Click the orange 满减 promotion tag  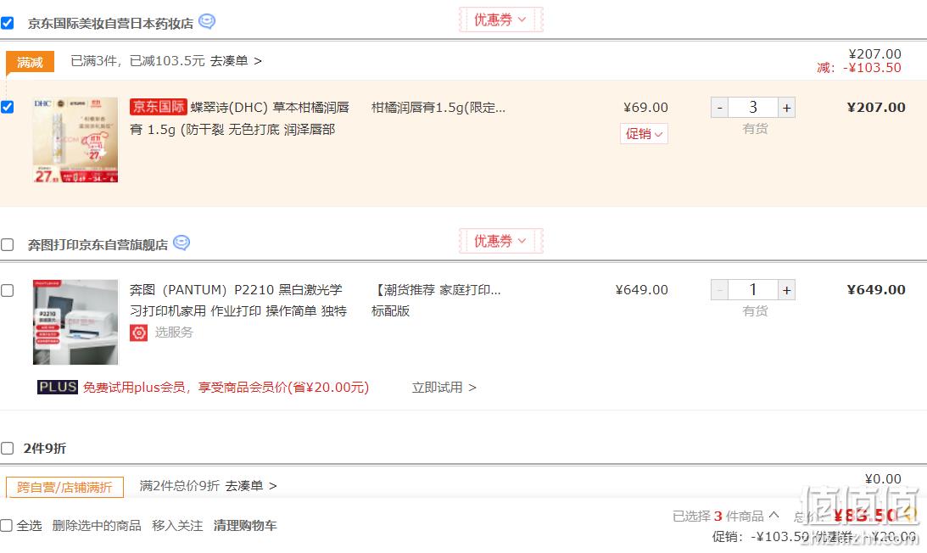(31, 62)
